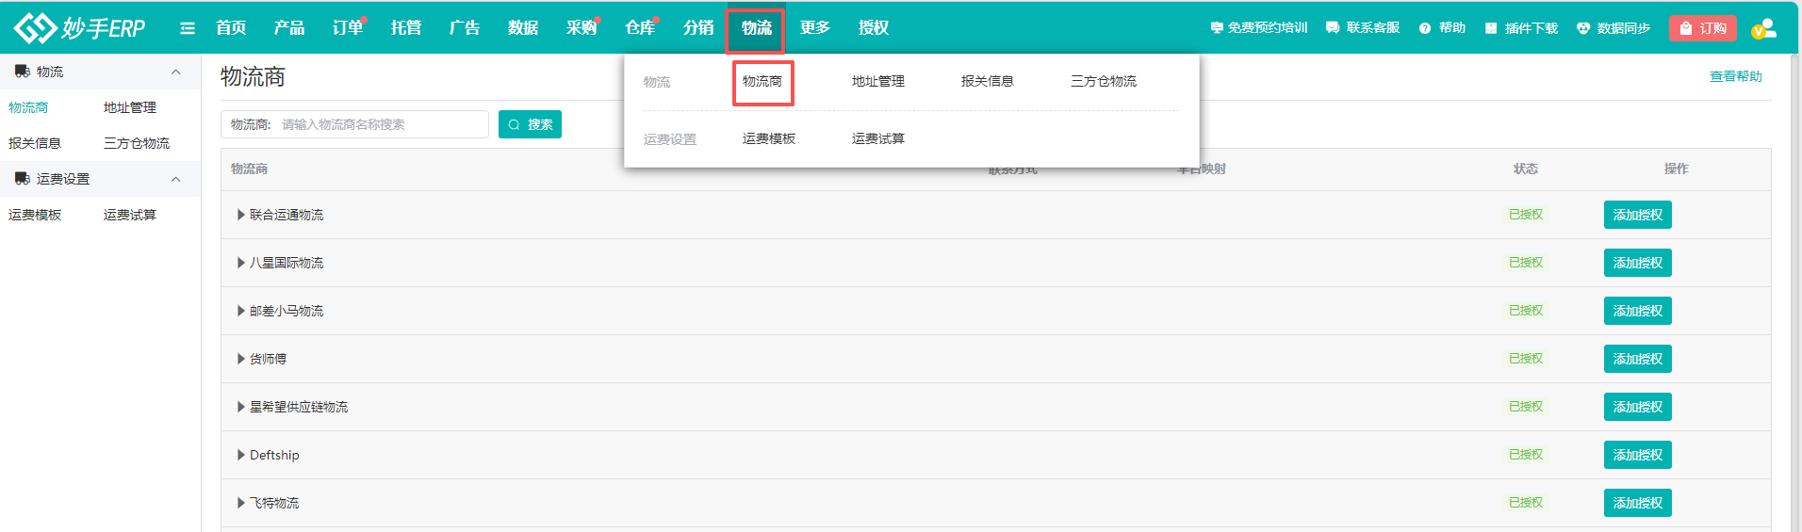Open the 数据 top menu
The image size is (1802, 532).
[523, 28]
